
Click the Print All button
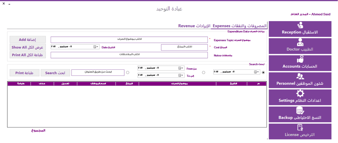tap(27, 55)
